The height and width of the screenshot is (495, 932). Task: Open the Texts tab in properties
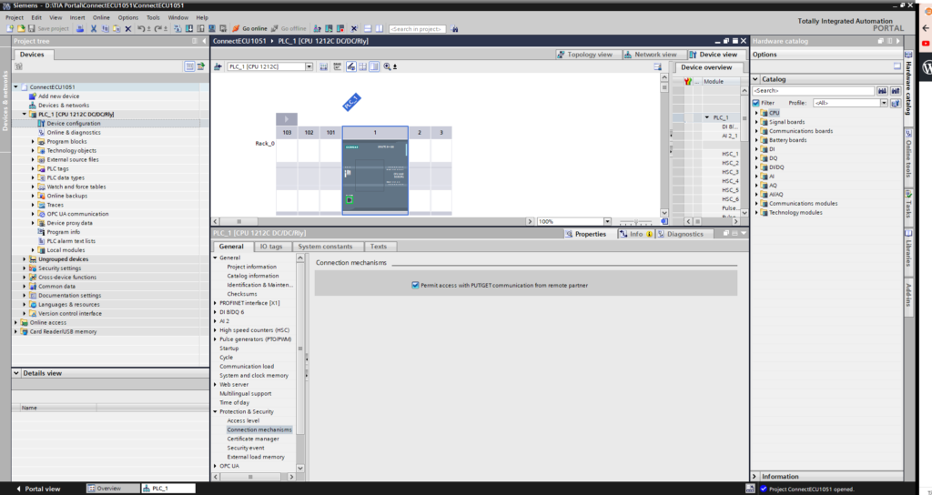click(379, 246)
